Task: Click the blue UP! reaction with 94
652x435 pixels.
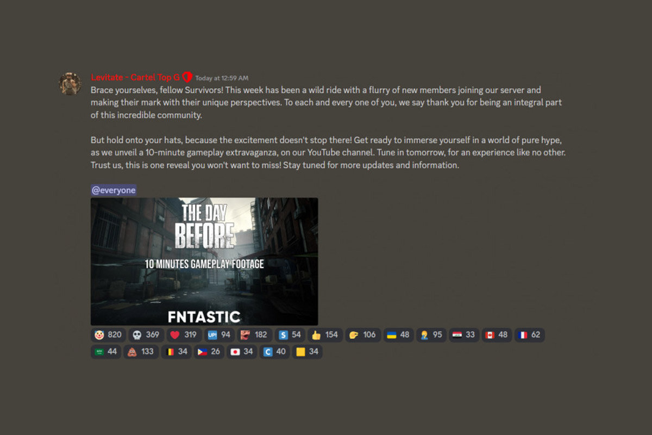Action: (220, 335)
